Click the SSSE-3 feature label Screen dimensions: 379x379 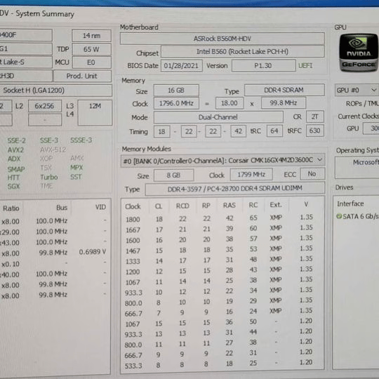(x=81, y=140)
